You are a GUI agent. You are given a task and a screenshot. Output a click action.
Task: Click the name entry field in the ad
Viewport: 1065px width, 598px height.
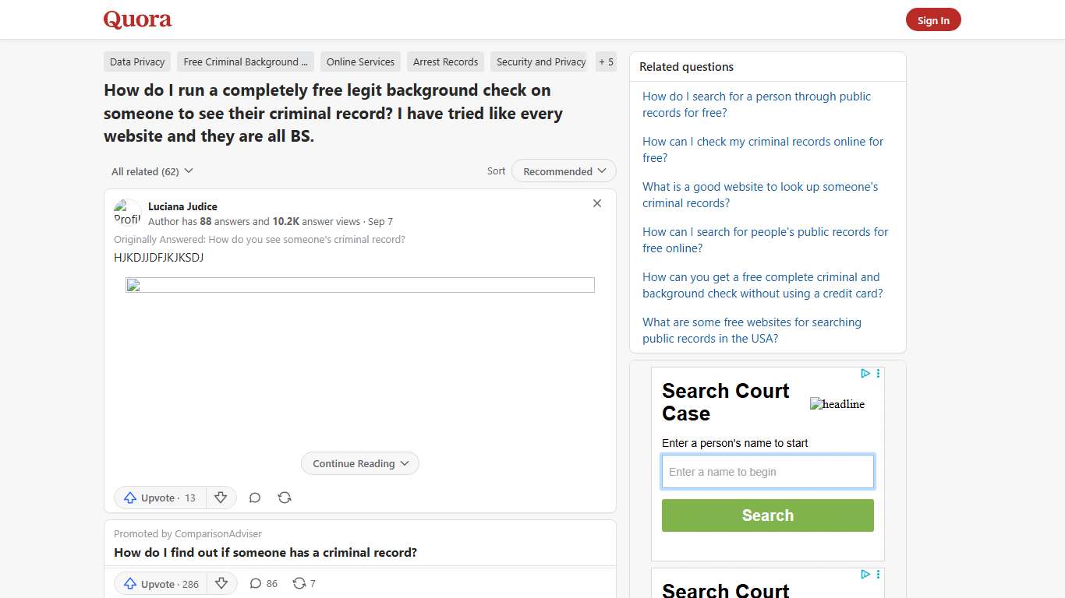tap(767, 471)
